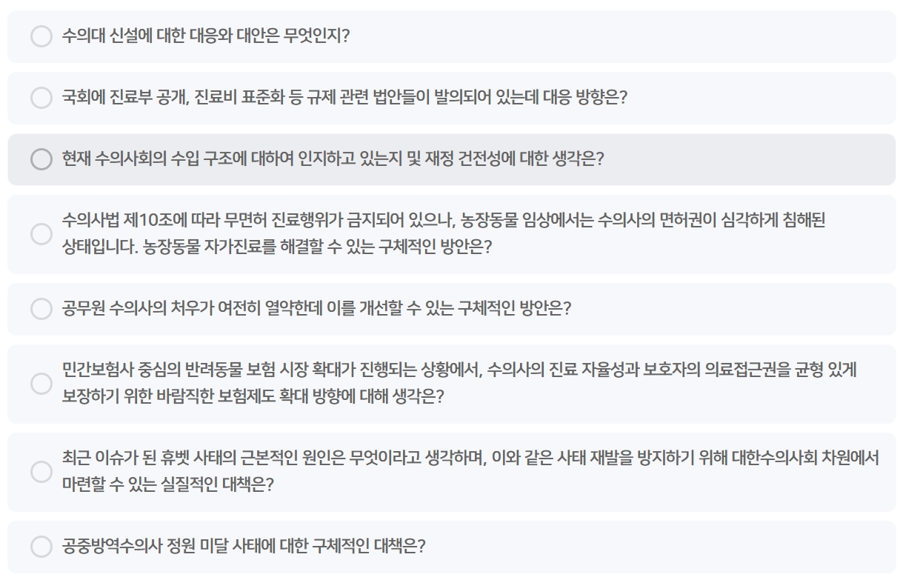Viewport: 900px width, 580px height.
Task: Click the line '농장동물 자가진료를 해결할 수 있는 구체적인 방안은?'
Action: [276, 247]
